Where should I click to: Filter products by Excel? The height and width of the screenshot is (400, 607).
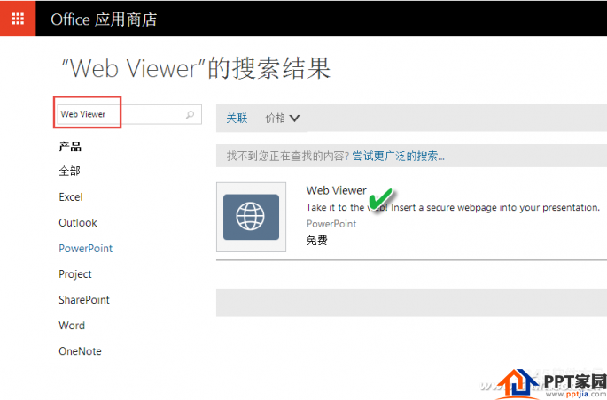(x=71, y=197)
